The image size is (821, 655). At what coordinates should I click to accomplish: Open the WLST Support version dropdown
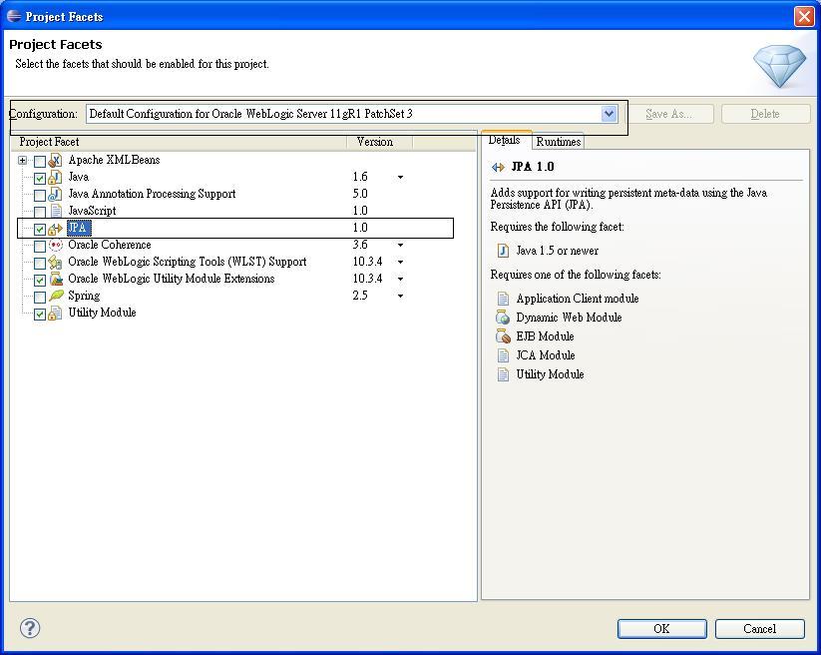point(401,262)
